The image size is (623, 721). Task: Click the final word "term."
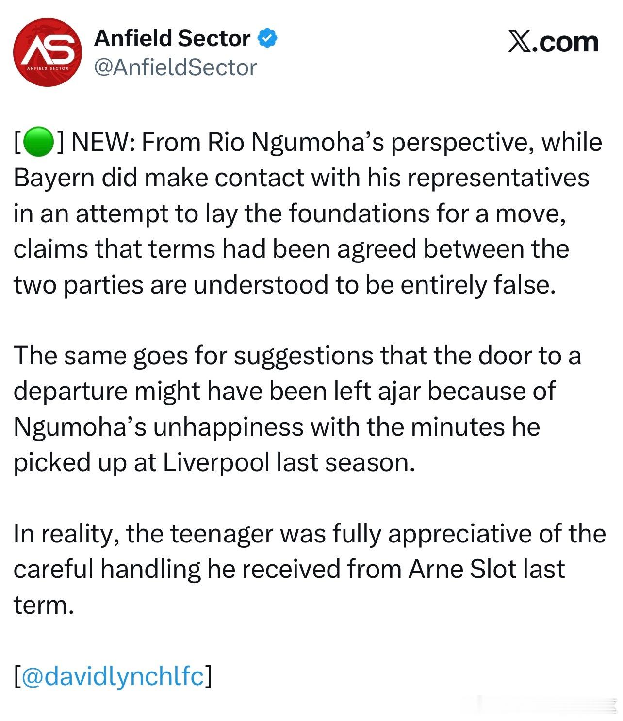pyautogui.click(x=44, y=605)
